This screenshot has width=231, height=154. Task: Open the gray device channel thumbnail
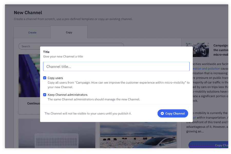click(x=57, y=133)
